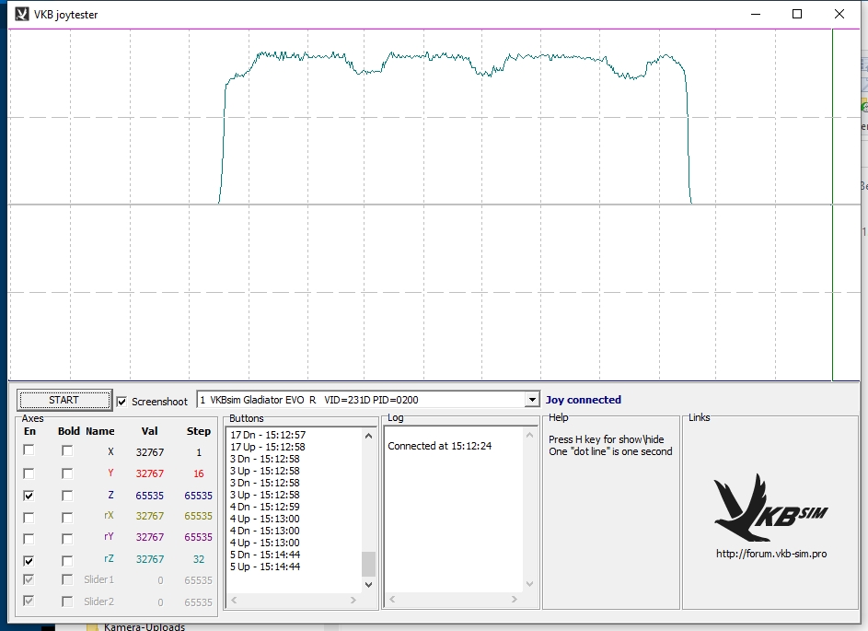Click the Slider2 En checkbox
Viewport: 868px width, 631px height.
click(29, 601)
